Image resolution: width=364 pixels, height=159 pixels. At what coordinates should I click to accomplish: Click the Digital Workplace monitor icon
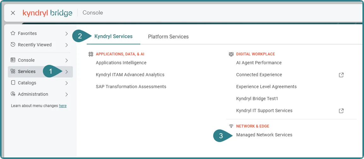coord(231,54)
